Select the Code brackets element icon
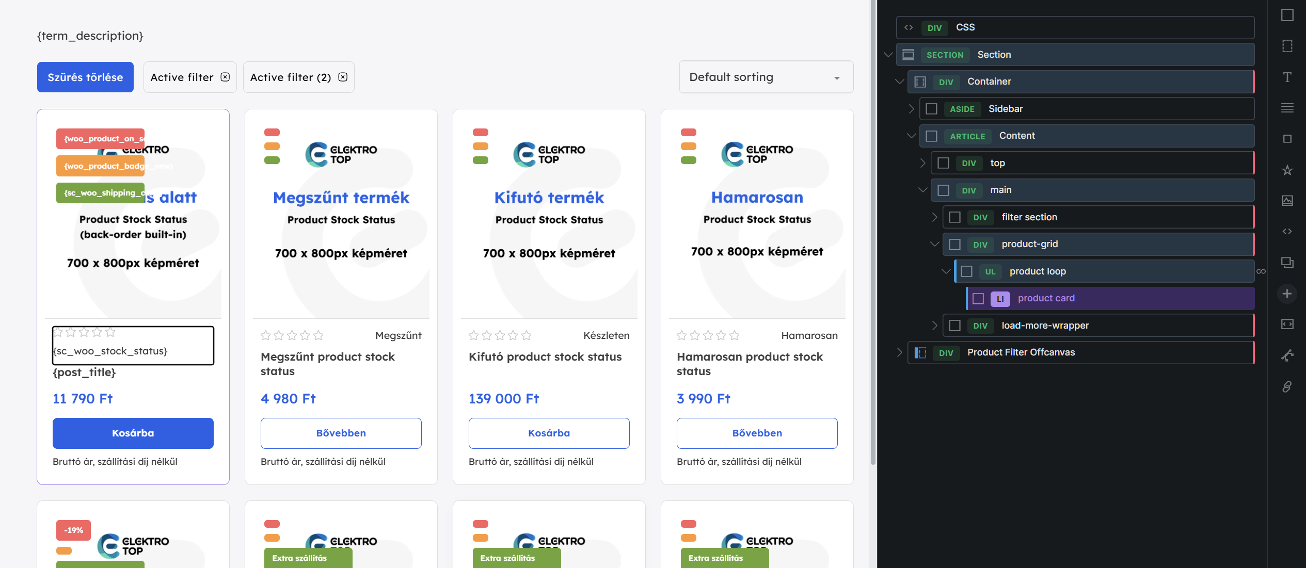This screenshot has width=1306, height=568. 1287,231
